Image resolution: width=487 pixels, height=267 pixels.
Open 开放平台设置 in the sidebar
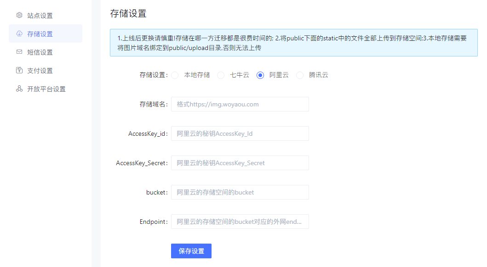[x=46, y=89]
